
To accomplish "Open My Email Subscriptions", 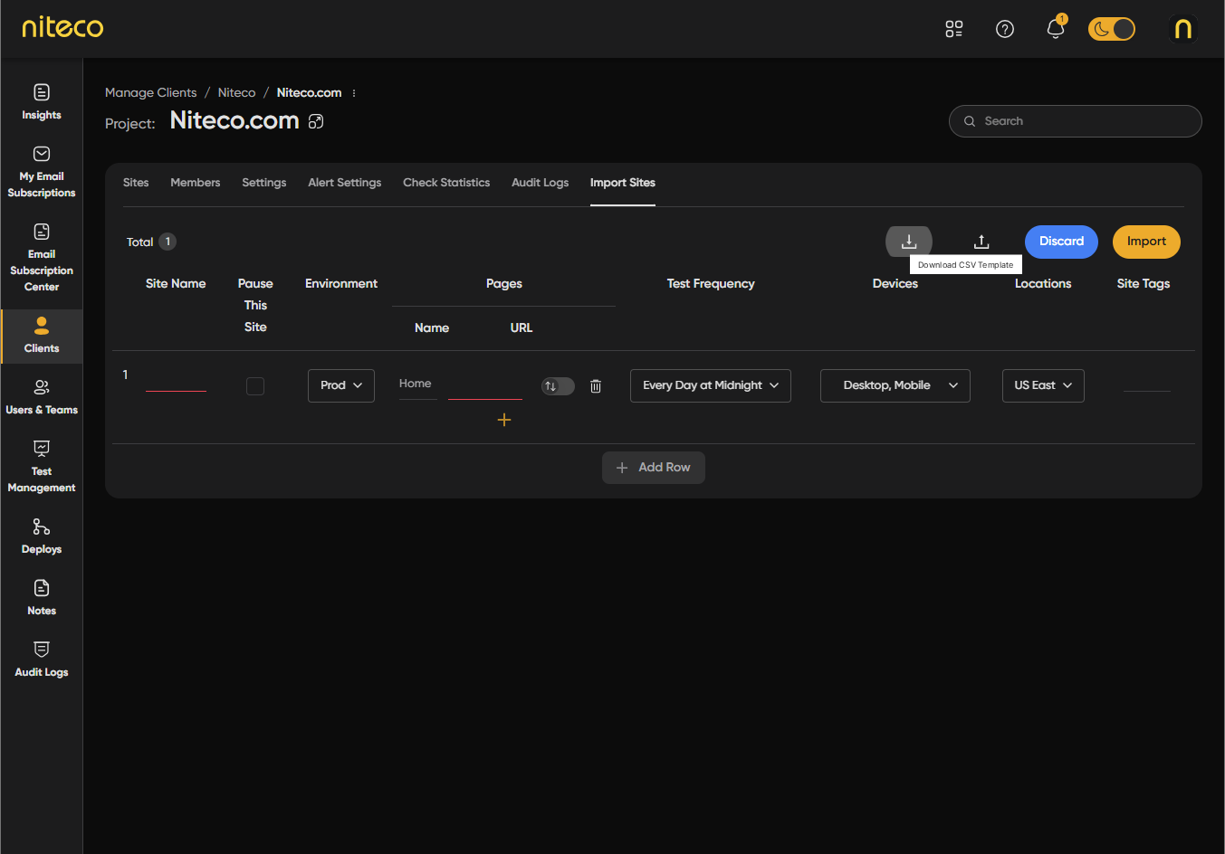I will [x=42, y=171].
